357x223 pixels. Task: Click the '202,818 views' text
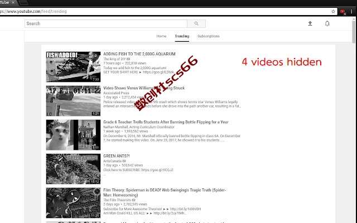point(136,63)
